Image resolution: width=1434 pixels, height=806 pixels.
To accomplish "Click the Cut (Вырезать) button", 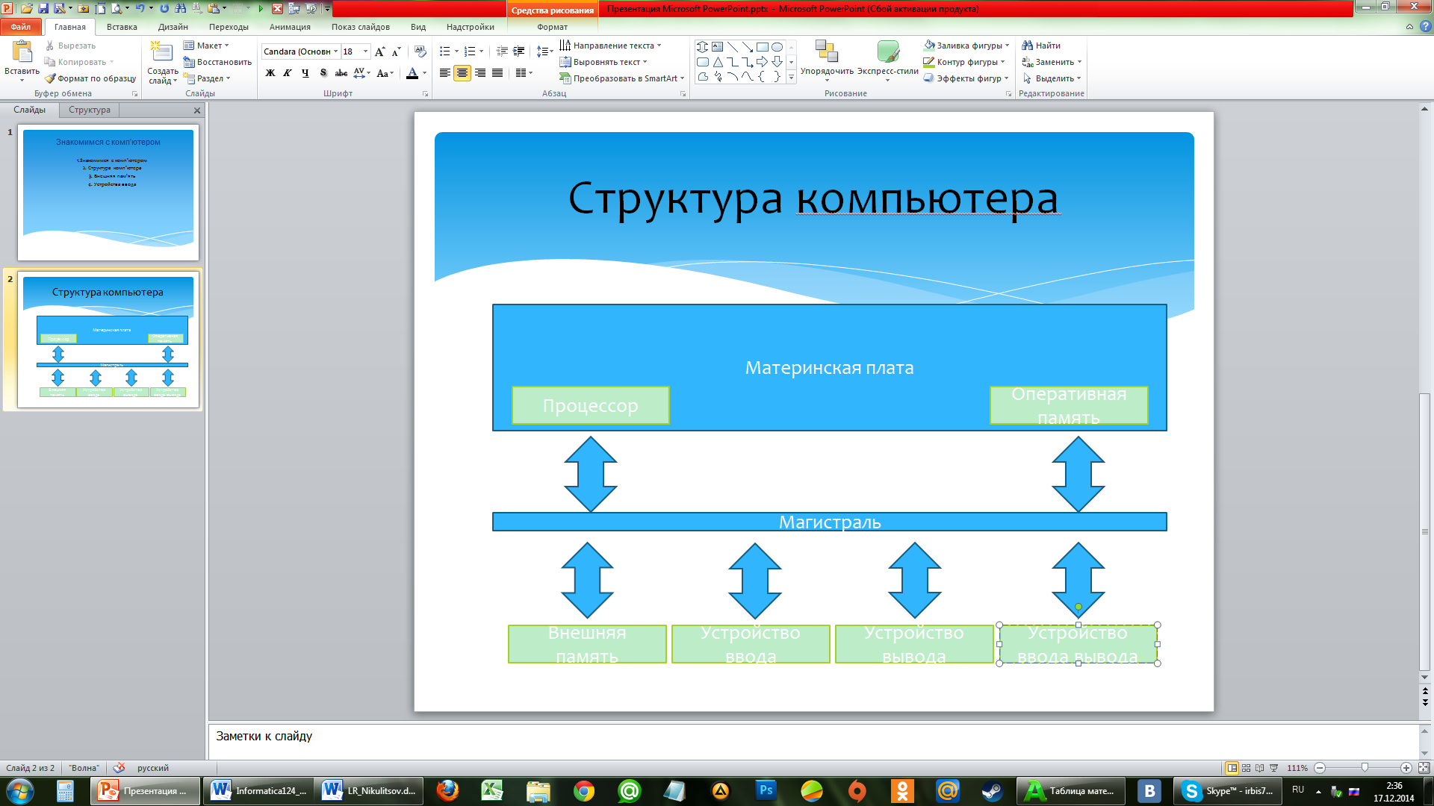I will point(70,46).
